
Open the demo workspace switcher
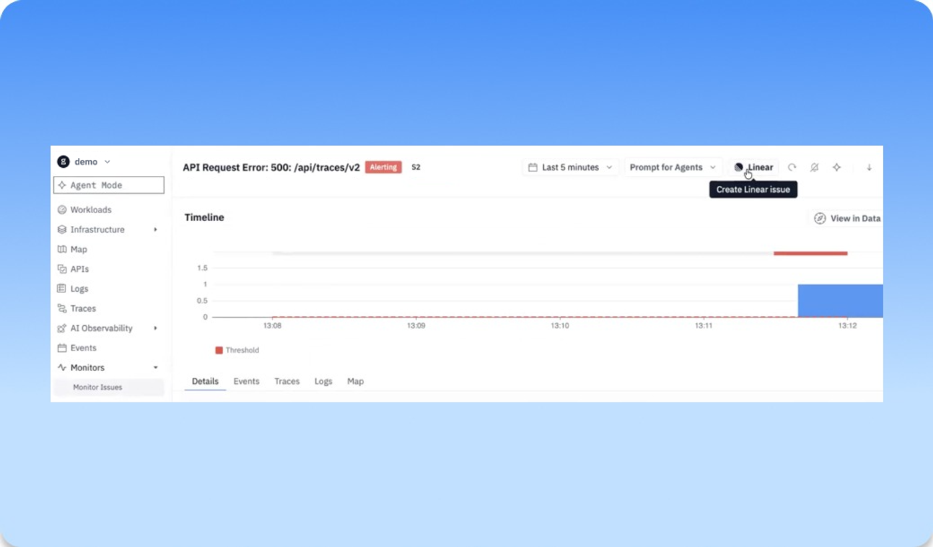tap(84, 161)
